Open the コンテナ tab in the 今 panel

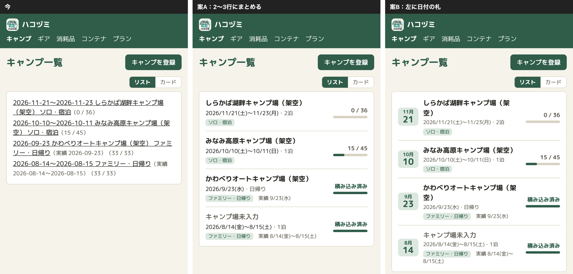click(x=94, y=39)
